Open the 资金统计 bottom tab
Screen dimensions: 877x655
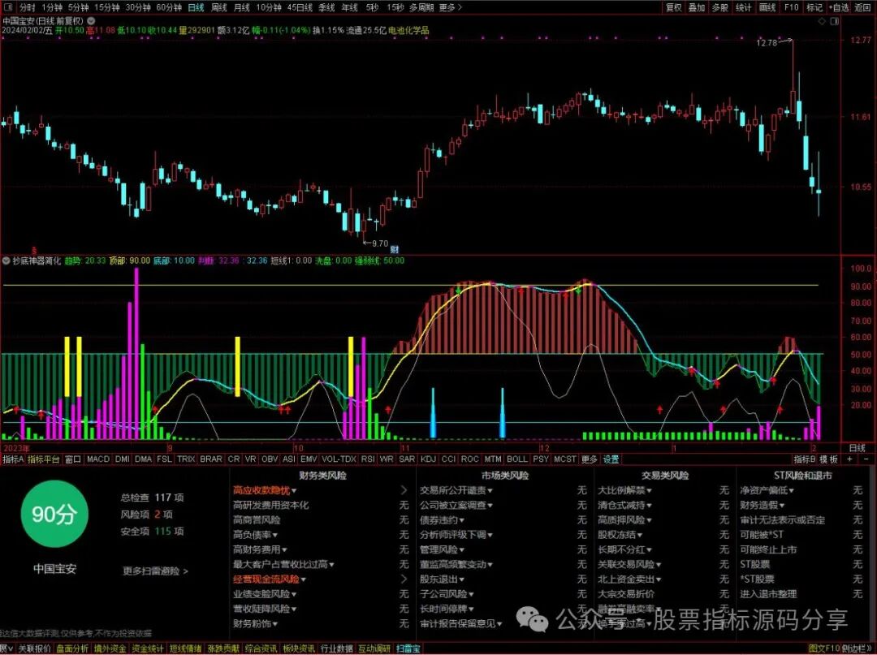pos(148,649)
